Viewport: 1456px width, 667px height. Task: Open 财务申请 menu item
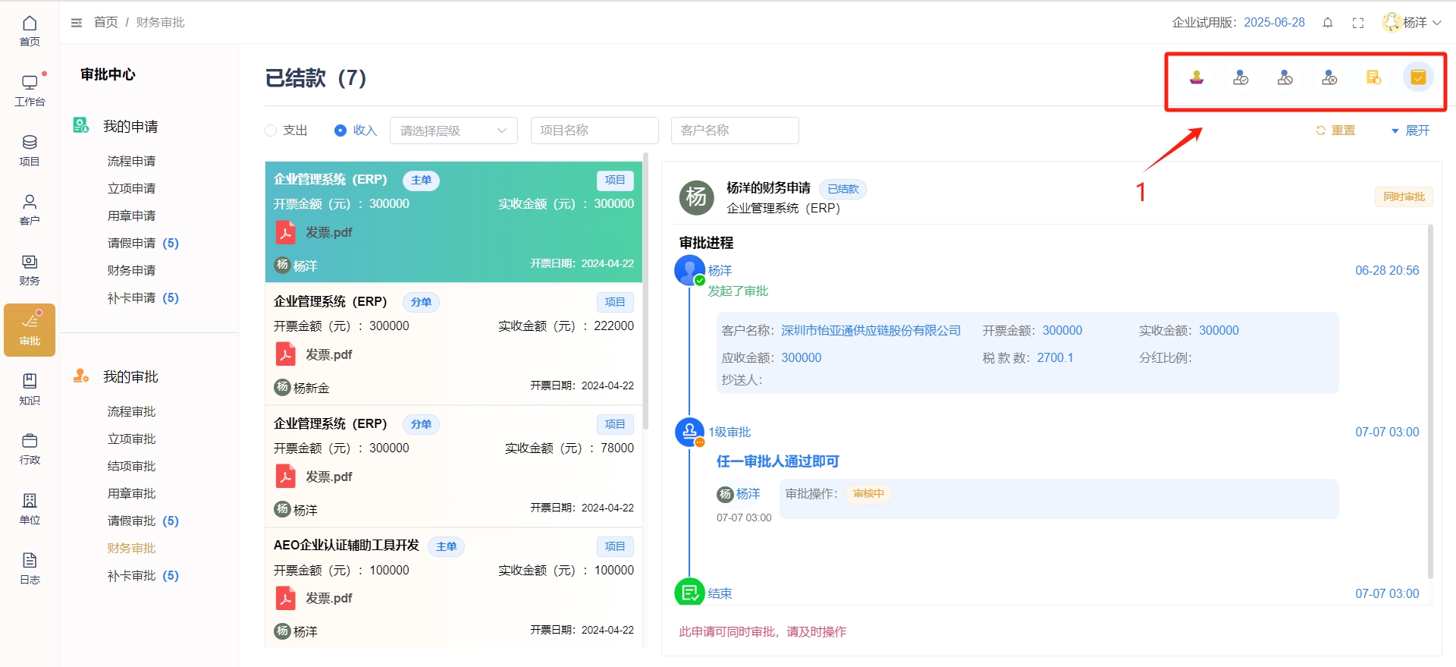[x=131, y=270]
